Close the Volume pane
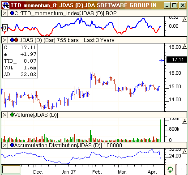Screen dimensions: 188x175 4,115
